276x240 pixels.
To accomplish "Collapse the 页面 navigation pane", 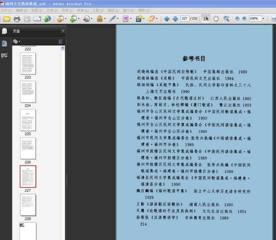I will pyautogui.click(x=63, y=31).
